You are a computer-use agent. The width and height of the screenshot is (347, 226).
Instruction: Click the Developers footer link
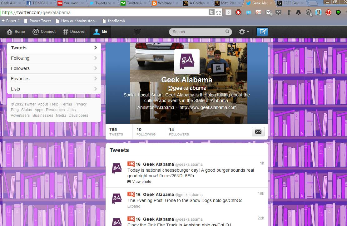[x=78, y=115]
